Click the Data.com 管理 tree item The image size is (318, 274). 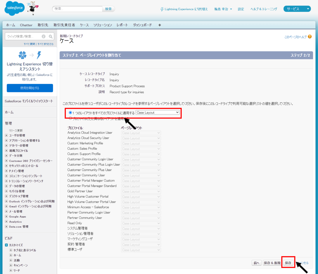pyautogui.click(x=19, y=227)
